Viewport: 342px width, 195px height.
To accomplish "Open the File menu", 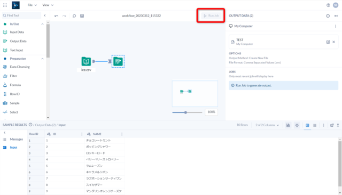I will [32, 5].
